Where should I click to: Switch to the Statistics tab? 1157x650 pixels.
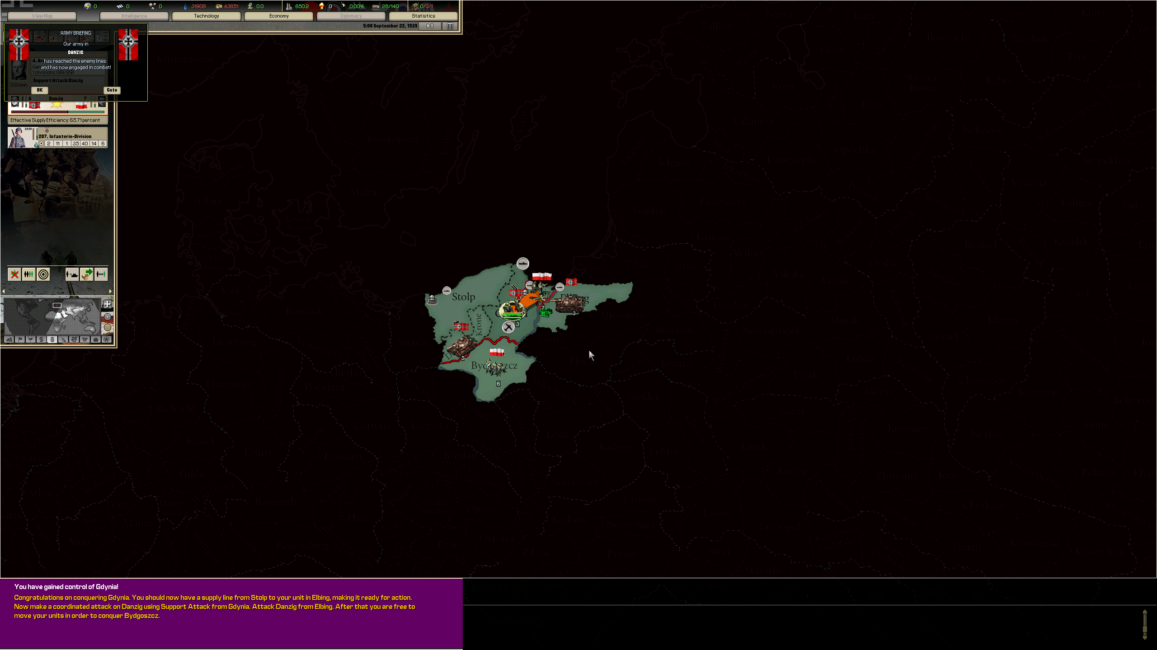423,16
